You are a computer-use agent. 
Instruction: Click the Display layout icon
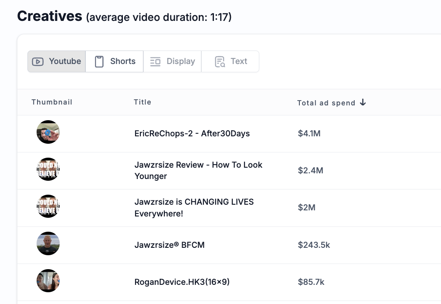pyautogui.click(x=155, y=61)
